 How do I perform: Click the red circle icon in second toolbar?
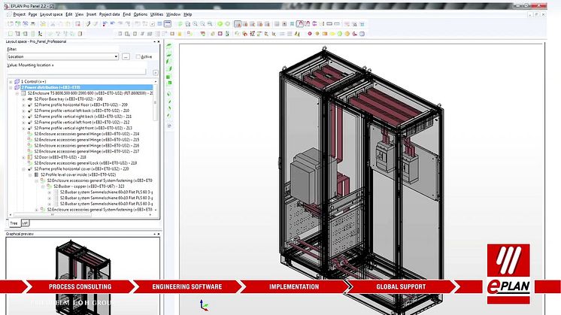310,34
